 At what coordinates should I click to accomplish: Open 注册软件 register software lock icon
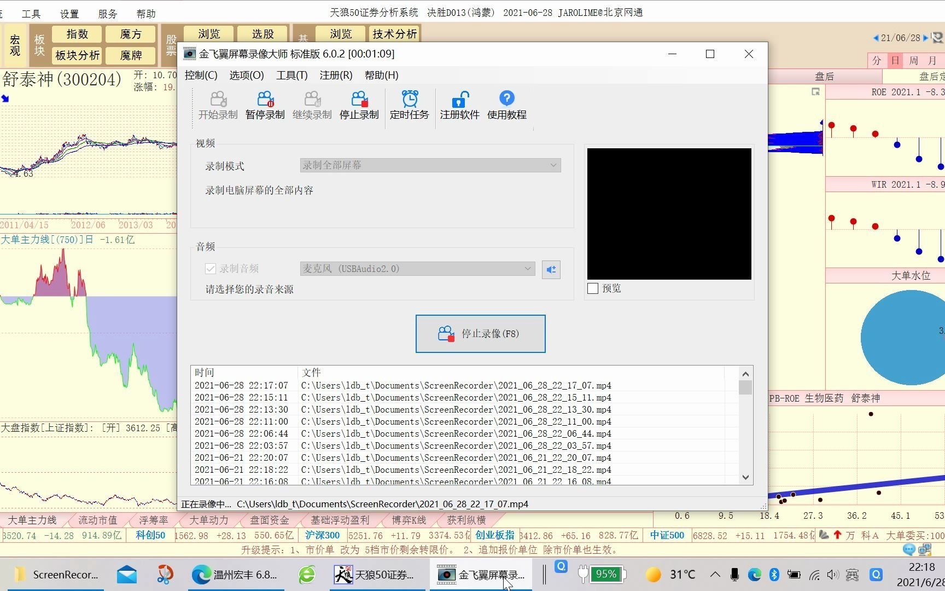coord(459,106)
